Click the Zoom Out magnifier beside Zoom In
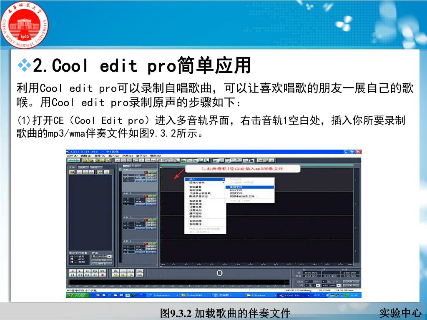 123,271
